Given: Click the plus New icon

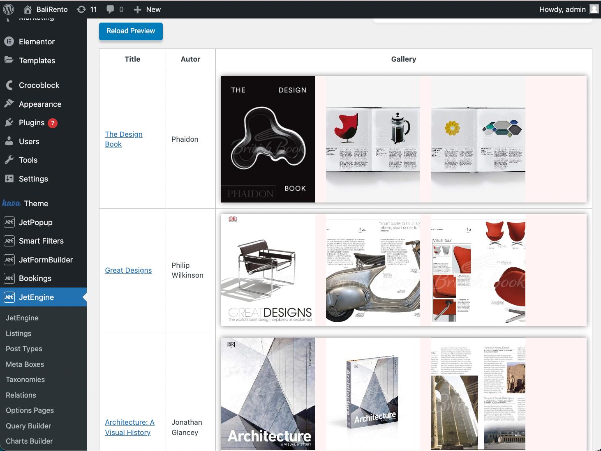Looking at the screenshot, I should pyautogui.click(x=138, y=9).
